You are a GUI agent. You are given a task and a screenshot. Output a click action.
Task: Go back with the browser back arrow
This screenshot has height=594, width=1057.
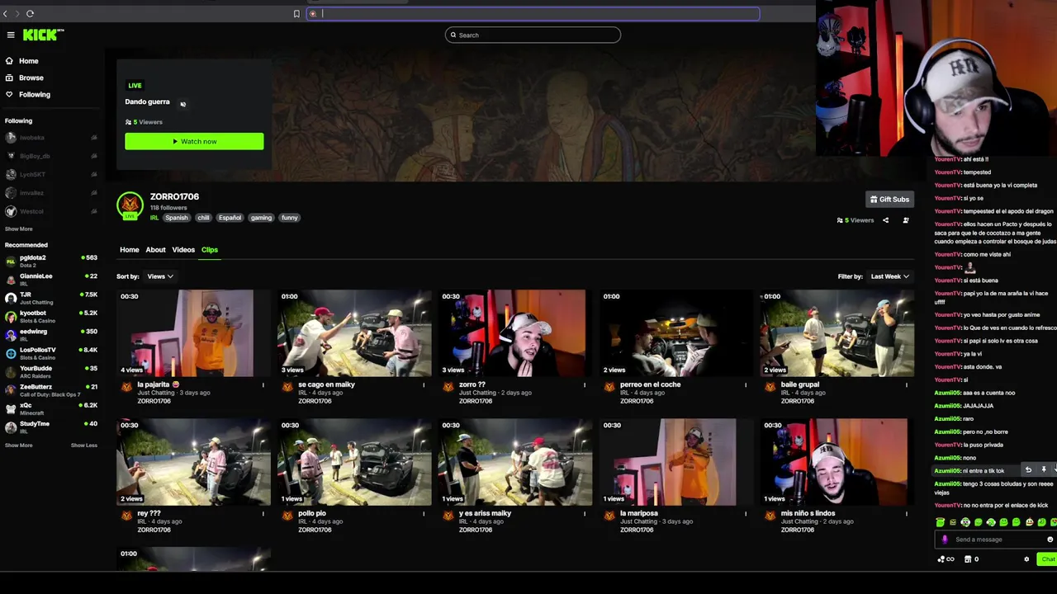(5, 13)
